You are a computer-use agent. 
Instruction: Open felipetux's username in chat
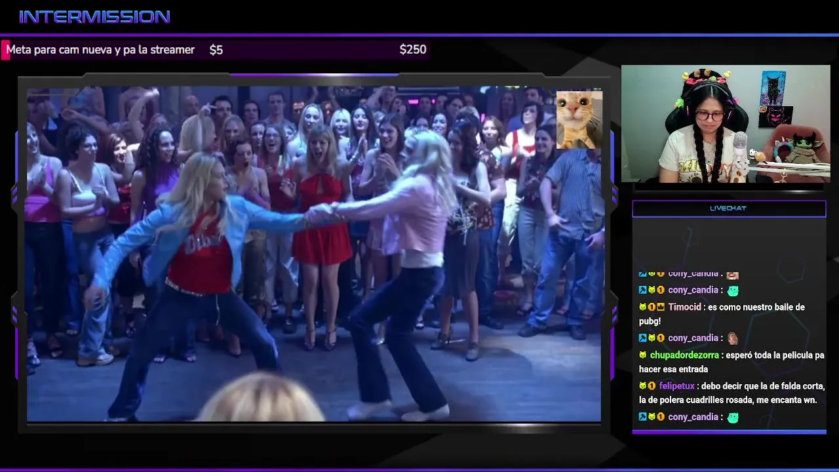click(x=676, y=386)
